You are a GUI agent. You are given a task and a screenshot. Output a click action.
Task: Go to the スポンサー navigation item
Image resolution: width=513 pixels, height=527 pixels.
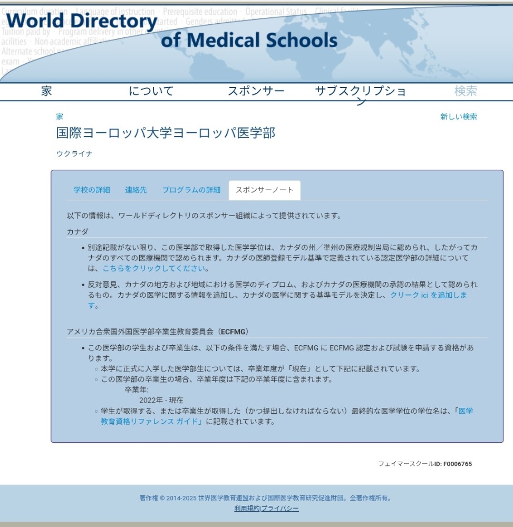pyautogui.click(x=256, y=91)
